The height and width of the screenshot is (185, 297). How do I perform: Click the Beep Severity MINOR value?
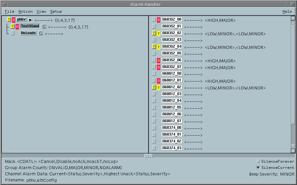pyautogui.click(x=287, y=174)
